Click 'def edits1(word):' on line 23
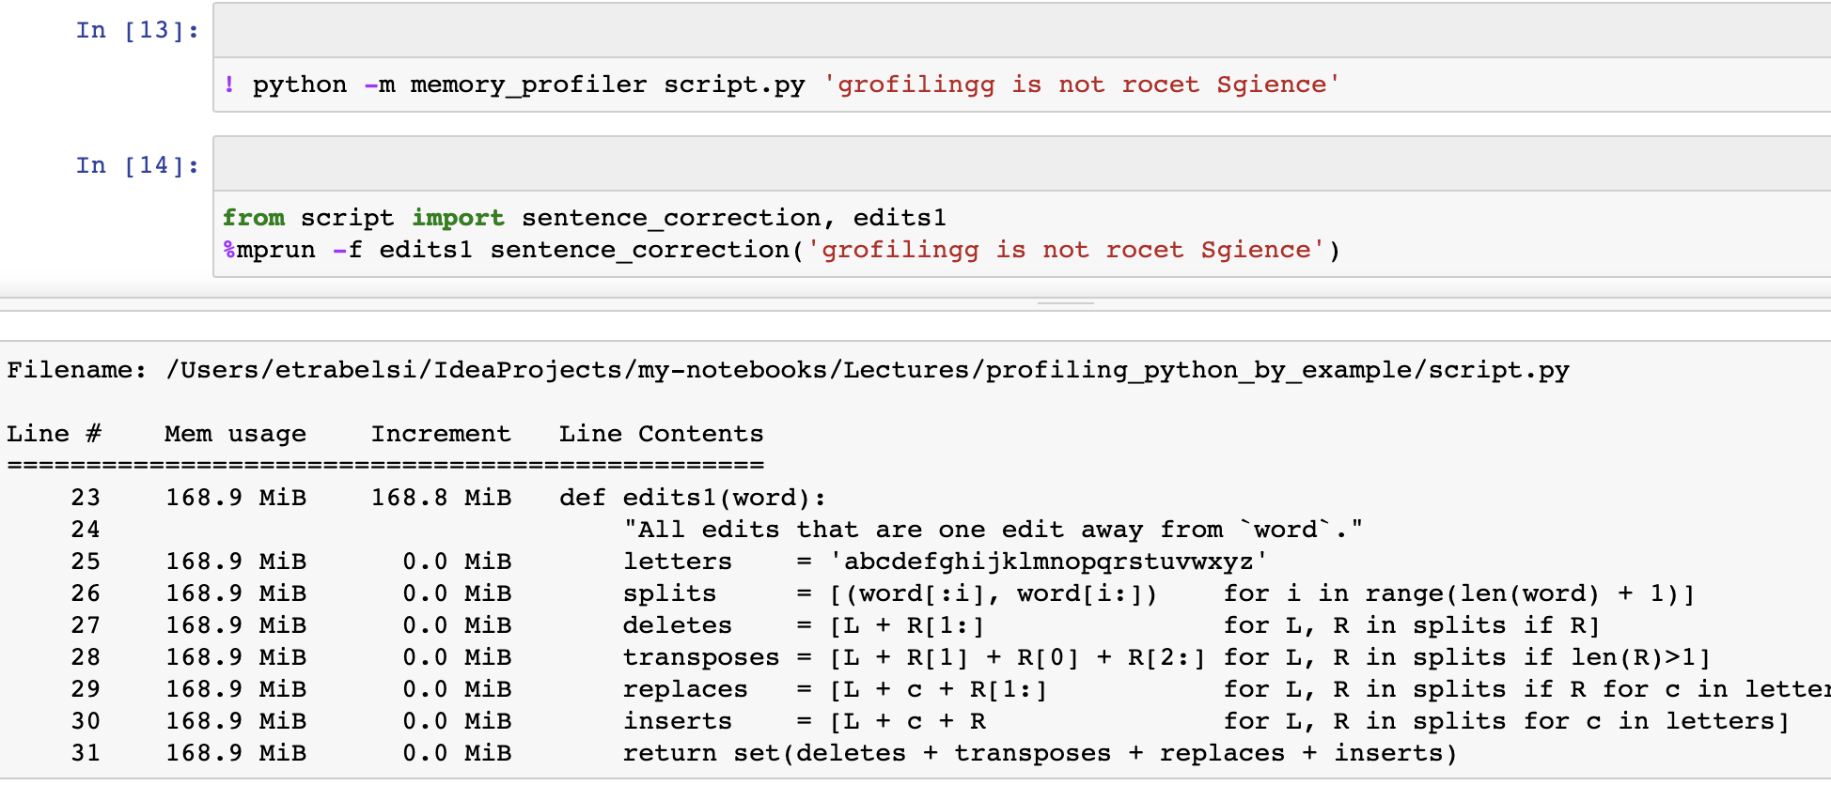This screenshot has height=785, width=1831. click(693, 498)
